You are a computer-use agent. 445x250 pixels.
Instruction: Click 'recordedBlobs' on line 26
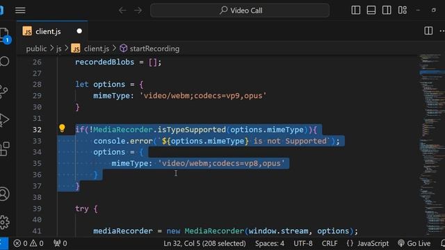click(x=104, y=62)
